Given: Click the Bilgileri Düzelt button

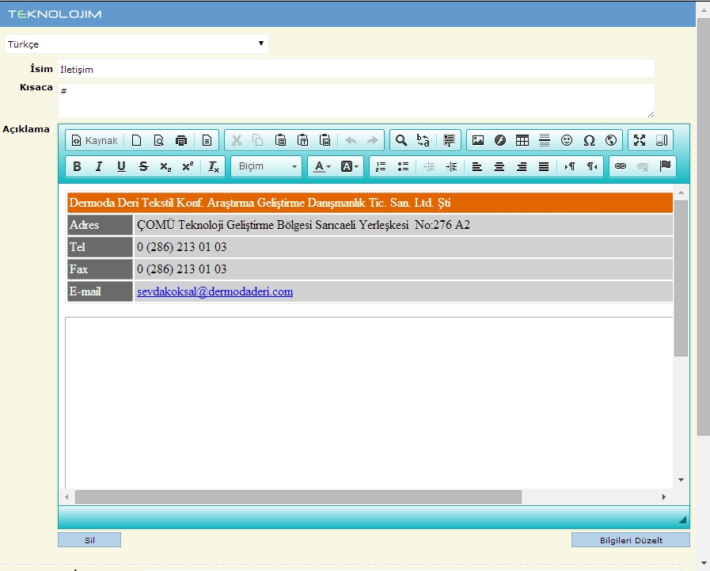Looking at the screenshot, I should click(631, 540).
